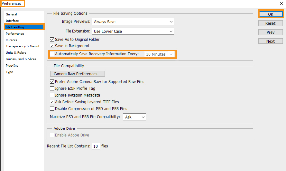Open the 10 Minutes recovery interval dropdown
Viewport: 286px width, 171px height.
[159, 54]
